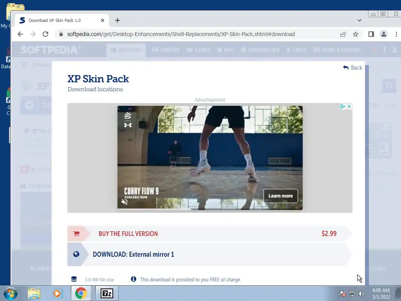Select the Download XP Skin Pack 1.0 tab
The image size is (401, 301).
coord(62,20)
